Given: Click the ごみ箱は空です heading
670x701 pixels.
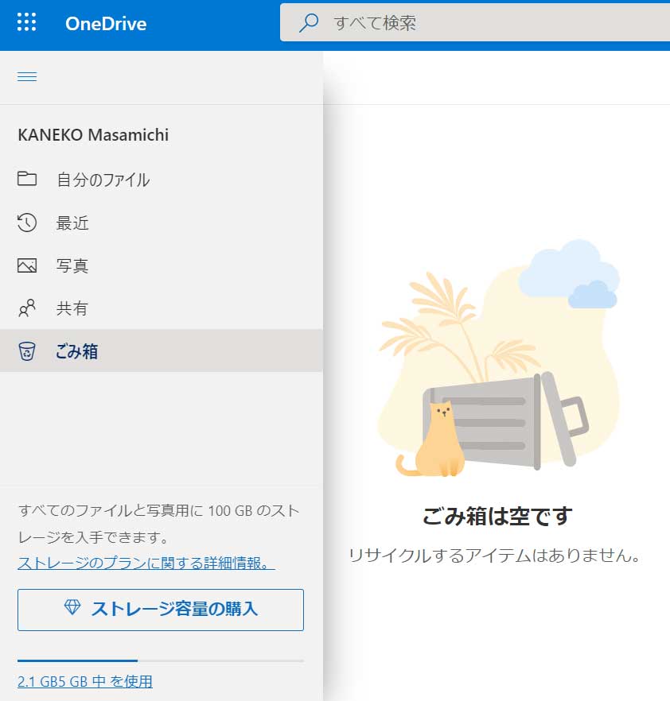Looking at the screenshot, I should coord(497,516).
